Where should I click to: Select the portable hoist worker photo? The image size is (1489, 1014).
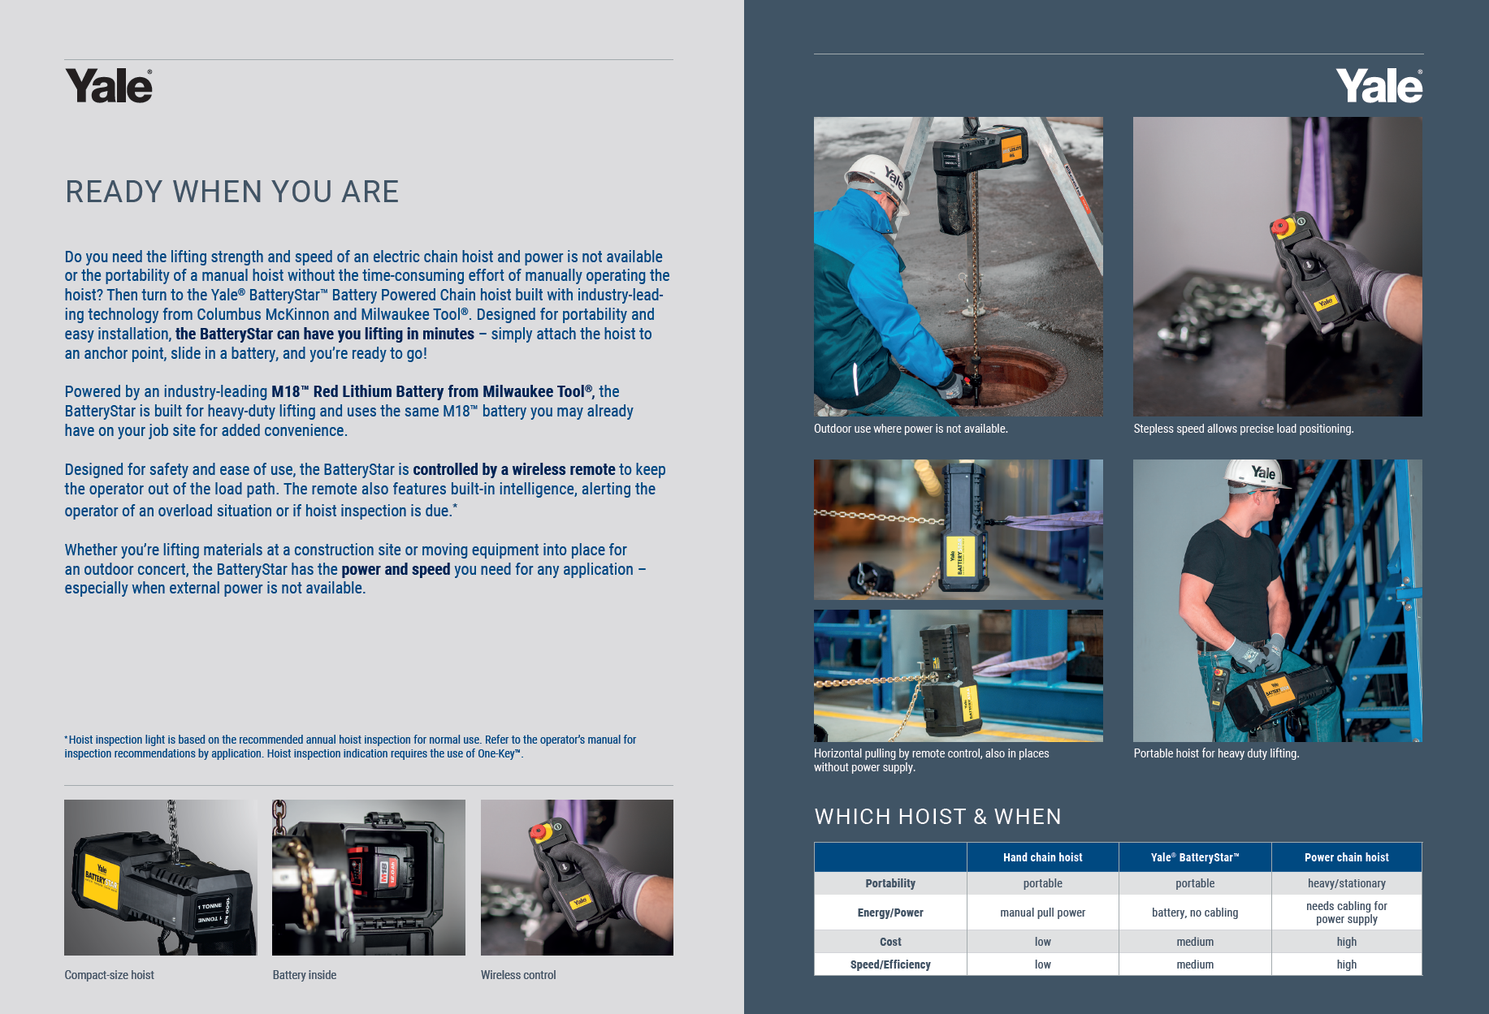[1278, 601]
